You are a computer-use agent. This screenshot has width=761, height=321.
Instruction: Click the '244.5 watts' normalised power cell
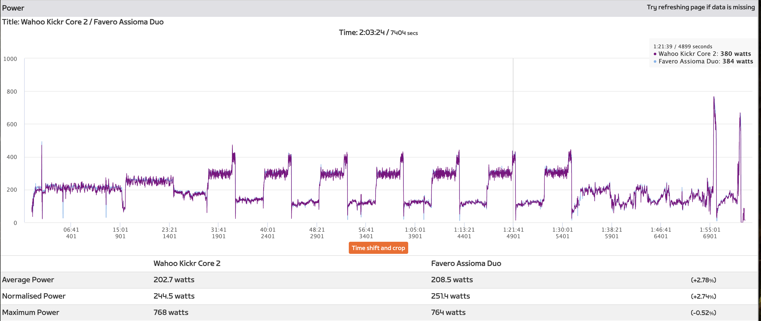tap(174, 296)
